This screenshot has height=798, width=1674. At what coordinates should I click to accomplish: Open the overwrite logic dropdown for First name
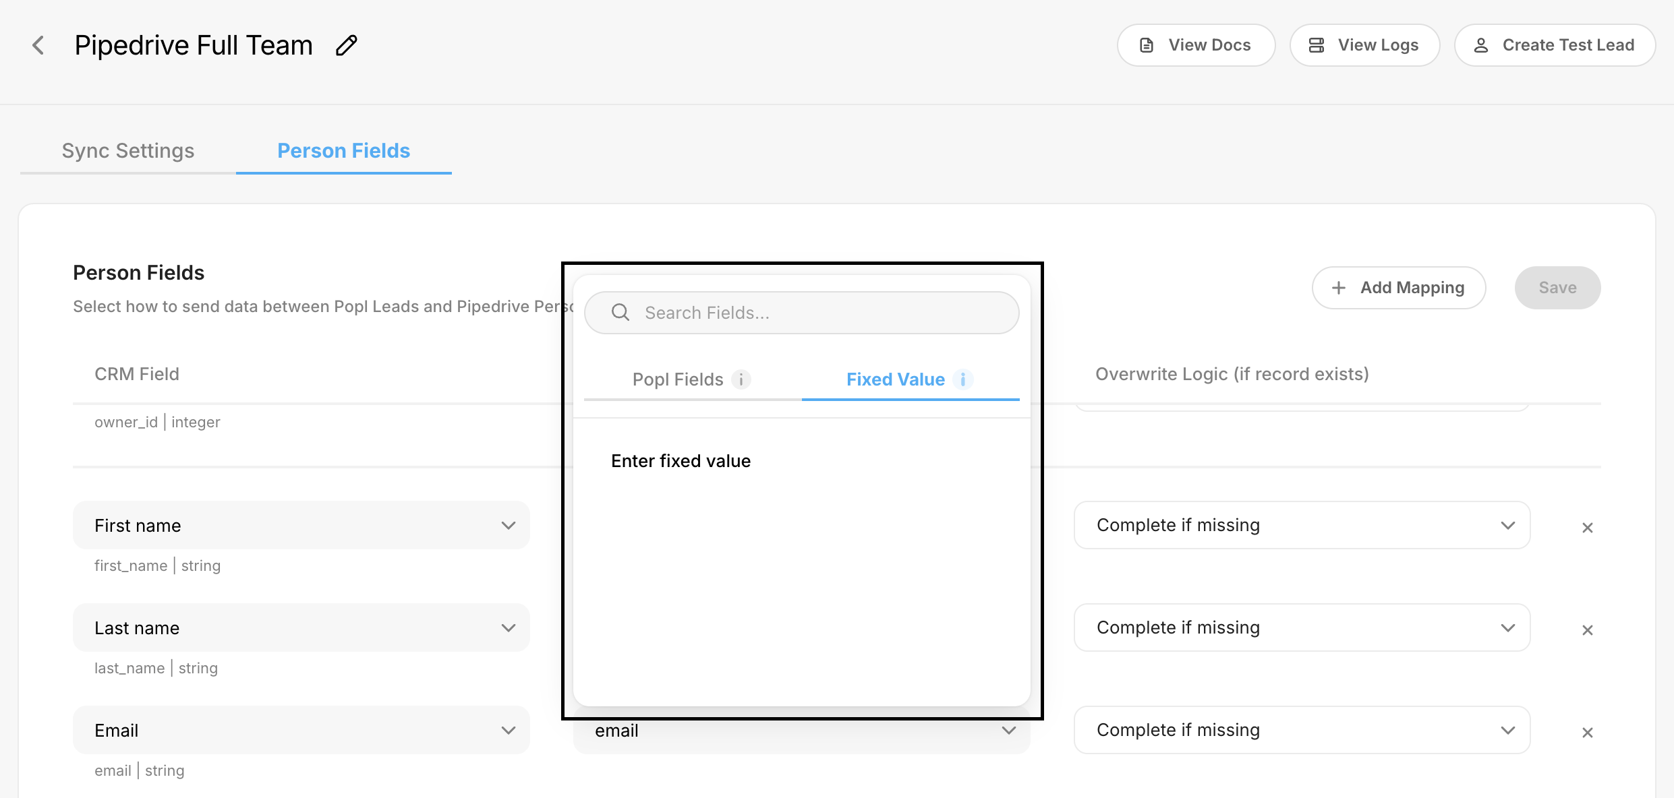(1302, 525)
